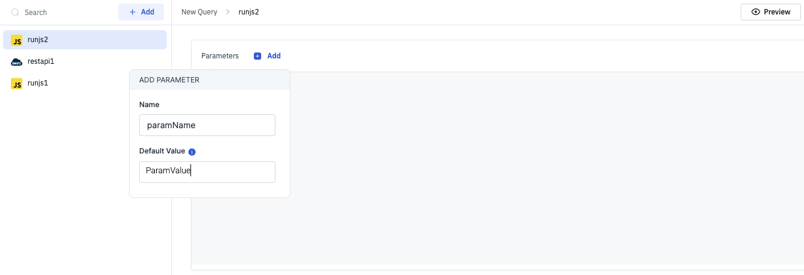
Task: Run the query with Preview button
Action: pos(770,12)
